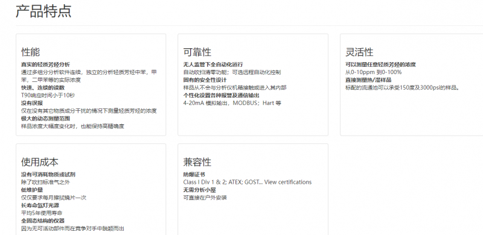Click the 从0-10ppm 到0-100% line
Viewport: 483px width, 235px height.
click(373, 72)
